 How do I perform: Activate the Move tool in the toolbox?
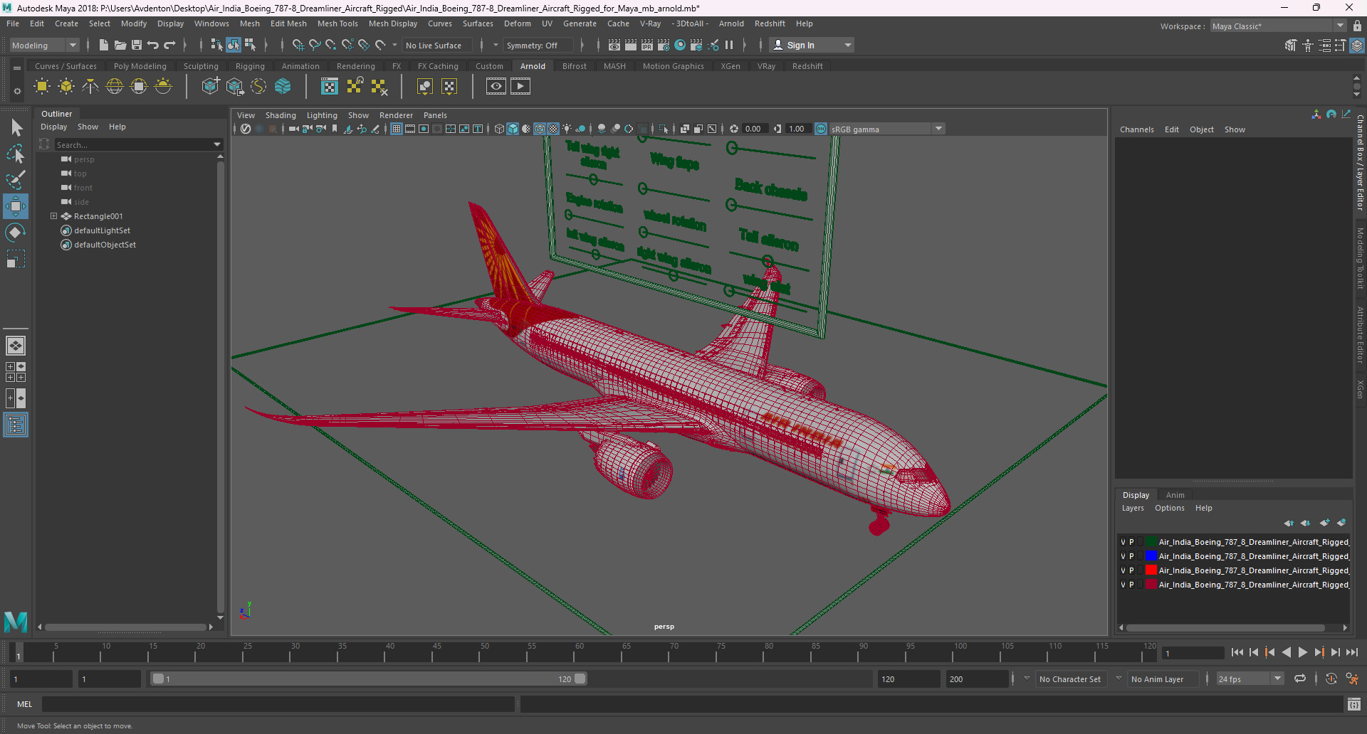pyautogui.click(x=16, y=206)
